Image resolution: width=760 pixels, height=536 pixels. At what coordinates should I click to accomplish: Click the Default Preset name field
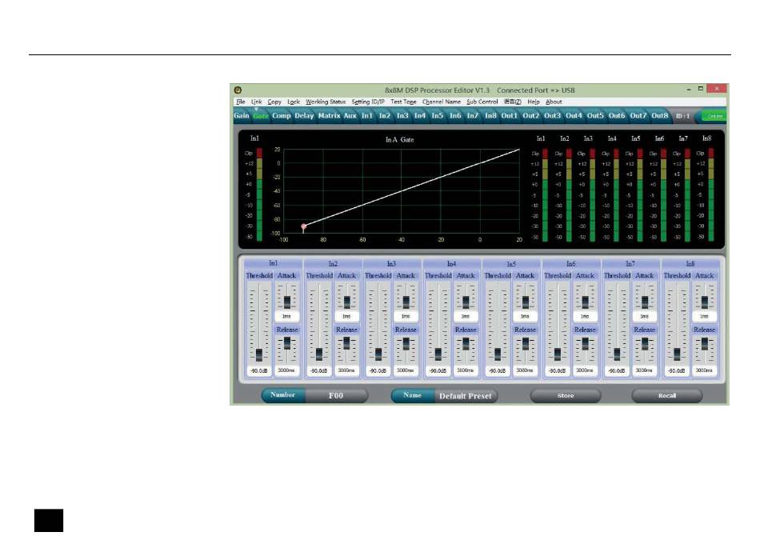click(466, 395)
